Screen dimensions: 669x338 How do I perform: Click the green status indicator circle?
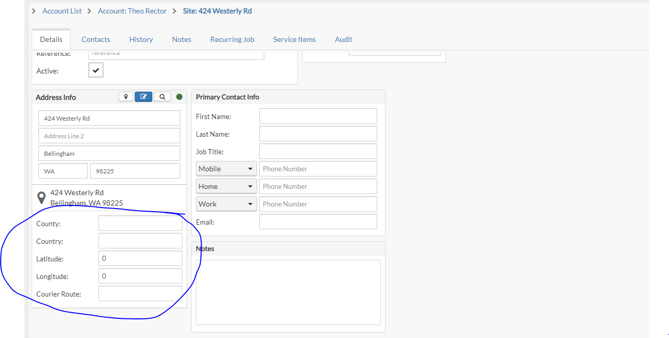pyautogui.click(x=179, y=96)
